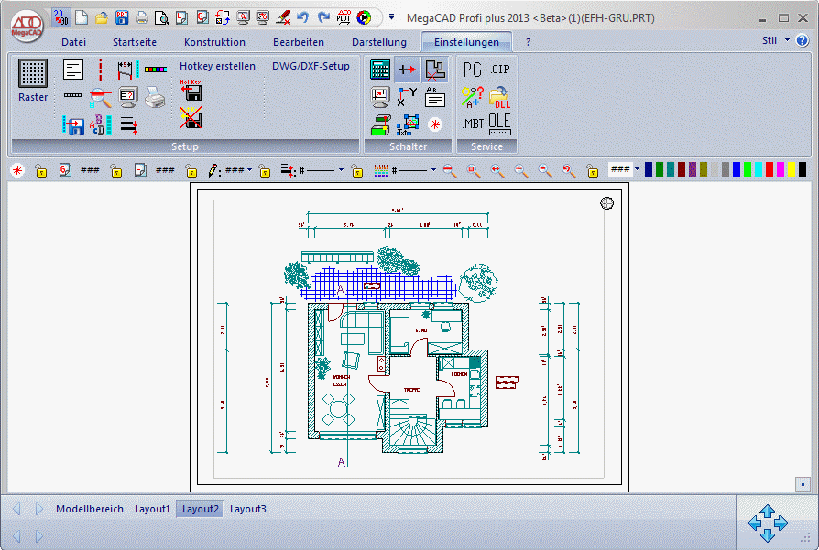This screenshot has height=550, width=819.
Task: Pick the navy blue color swatch
Action: 649,169
